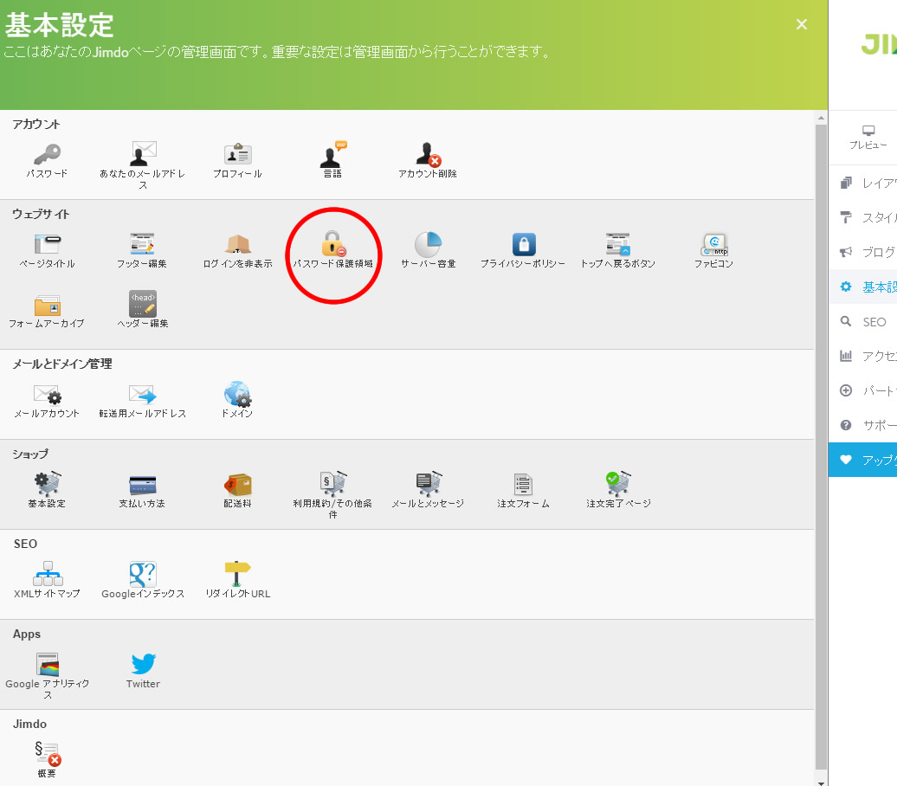Click the settings panel scrollbar thumb
Screen dimensions: 897x786
pyautogui.click(x=821, y=447)
